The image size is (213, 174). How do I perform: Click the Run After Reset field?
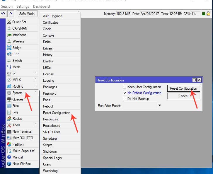[140, 105]
